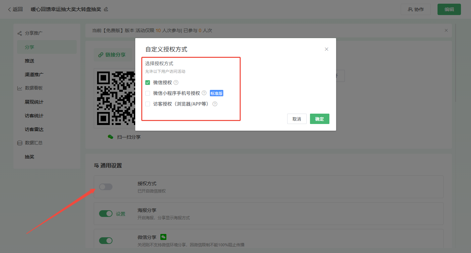This screenshot has height=253, width=471.
Task: Click the WeChat icon beside 微信分享
Action: (163, 237)
